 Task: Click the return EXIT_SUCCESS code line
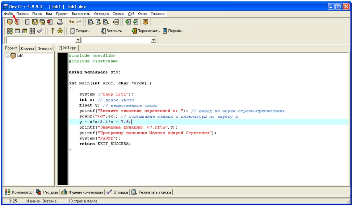pyautogui.click(x=105, y=144)
